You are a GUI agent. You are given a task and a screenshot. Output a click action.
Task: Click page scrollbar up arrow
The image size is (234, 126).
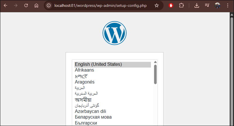click(232, 15)
